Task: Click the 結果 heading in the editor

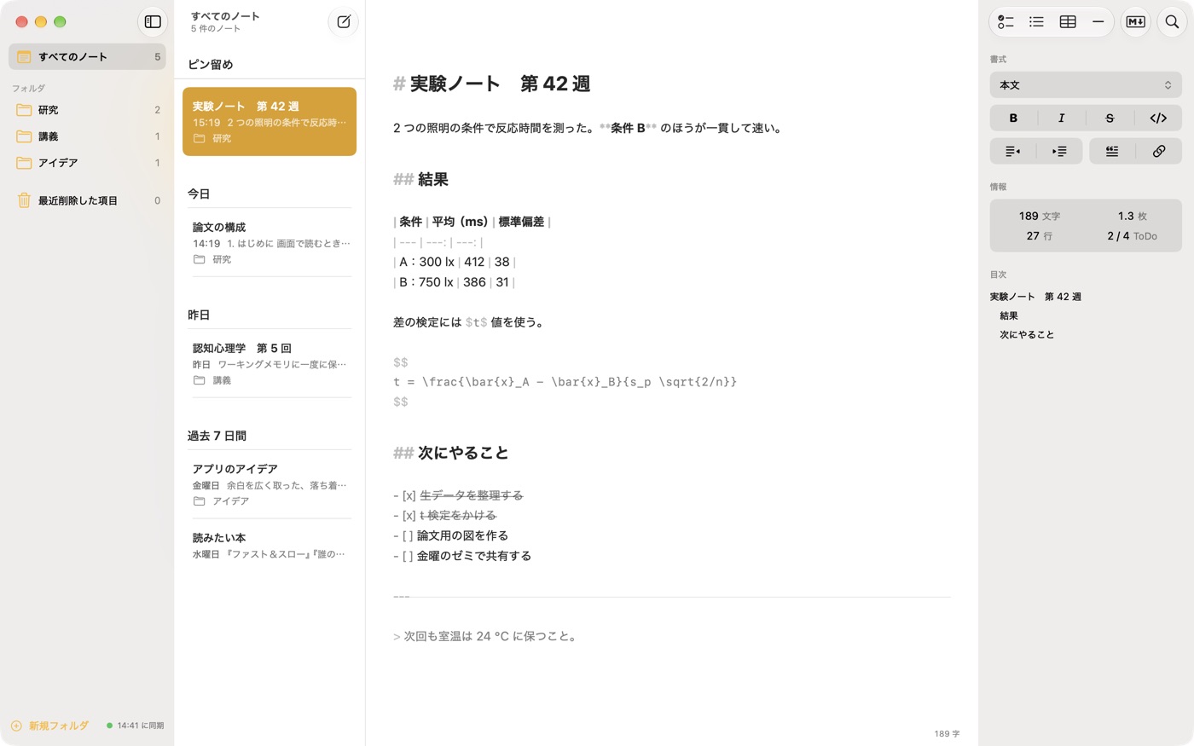Action: (432, 179)
